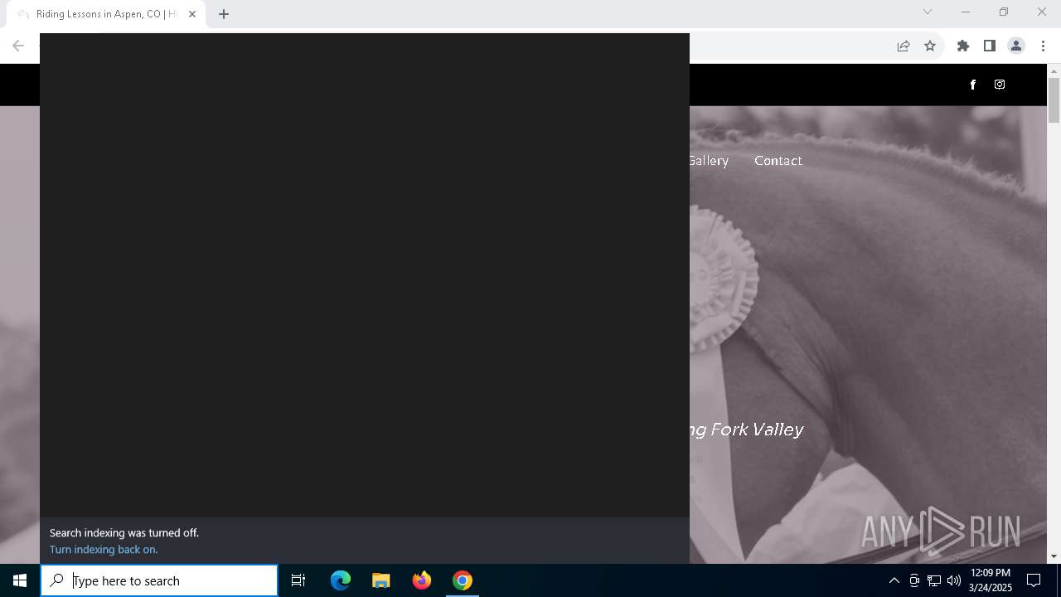
Task: Click the Fork Valley heading text
Action: [747, 430]
